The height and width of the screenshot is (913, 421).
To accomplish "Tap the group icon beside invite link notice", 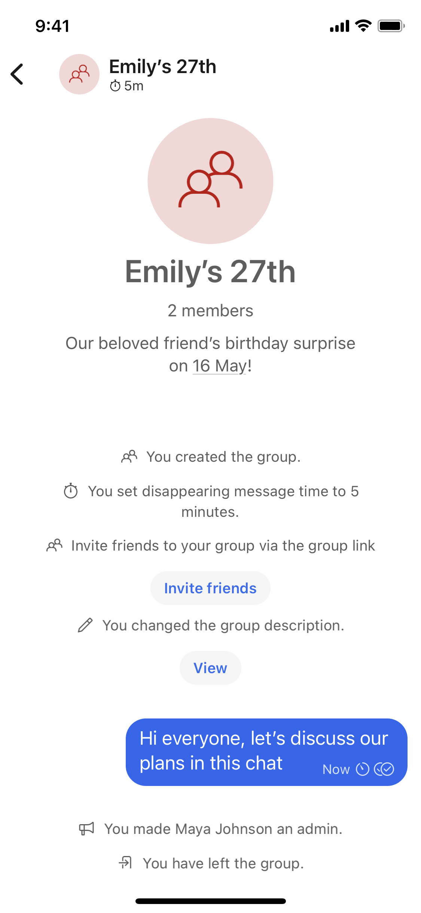I will tap(55, 545).
